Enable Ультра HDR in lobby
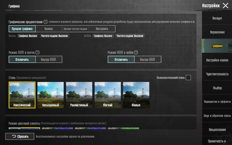The height and width of the screenshot is (145, 232). click(148, 60)
